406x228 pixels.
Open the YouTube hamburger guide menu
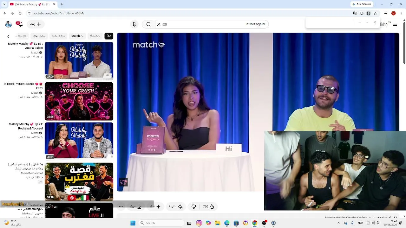395,24
